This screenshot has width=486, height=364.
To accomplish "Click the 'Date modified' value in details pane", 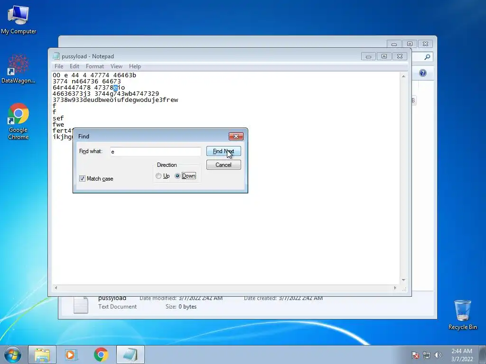I will click(201, 299).
